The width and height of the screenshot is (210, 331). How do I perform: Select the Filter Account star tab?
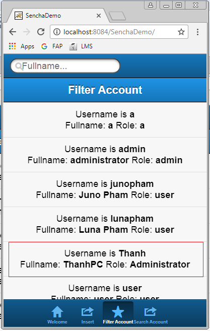tap(118, 314)
